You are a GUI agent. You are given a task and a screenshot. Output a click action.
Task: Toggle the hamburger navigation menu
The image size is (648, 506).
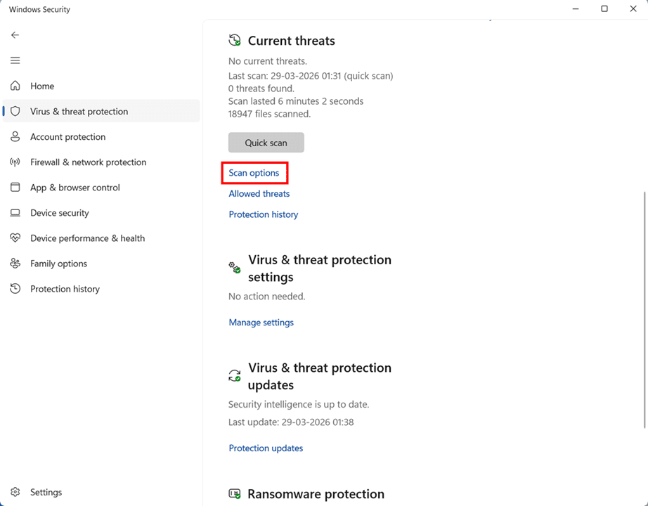(15, 60)
